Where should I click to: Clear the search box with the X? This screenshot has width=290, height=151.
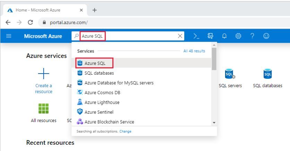180,36
